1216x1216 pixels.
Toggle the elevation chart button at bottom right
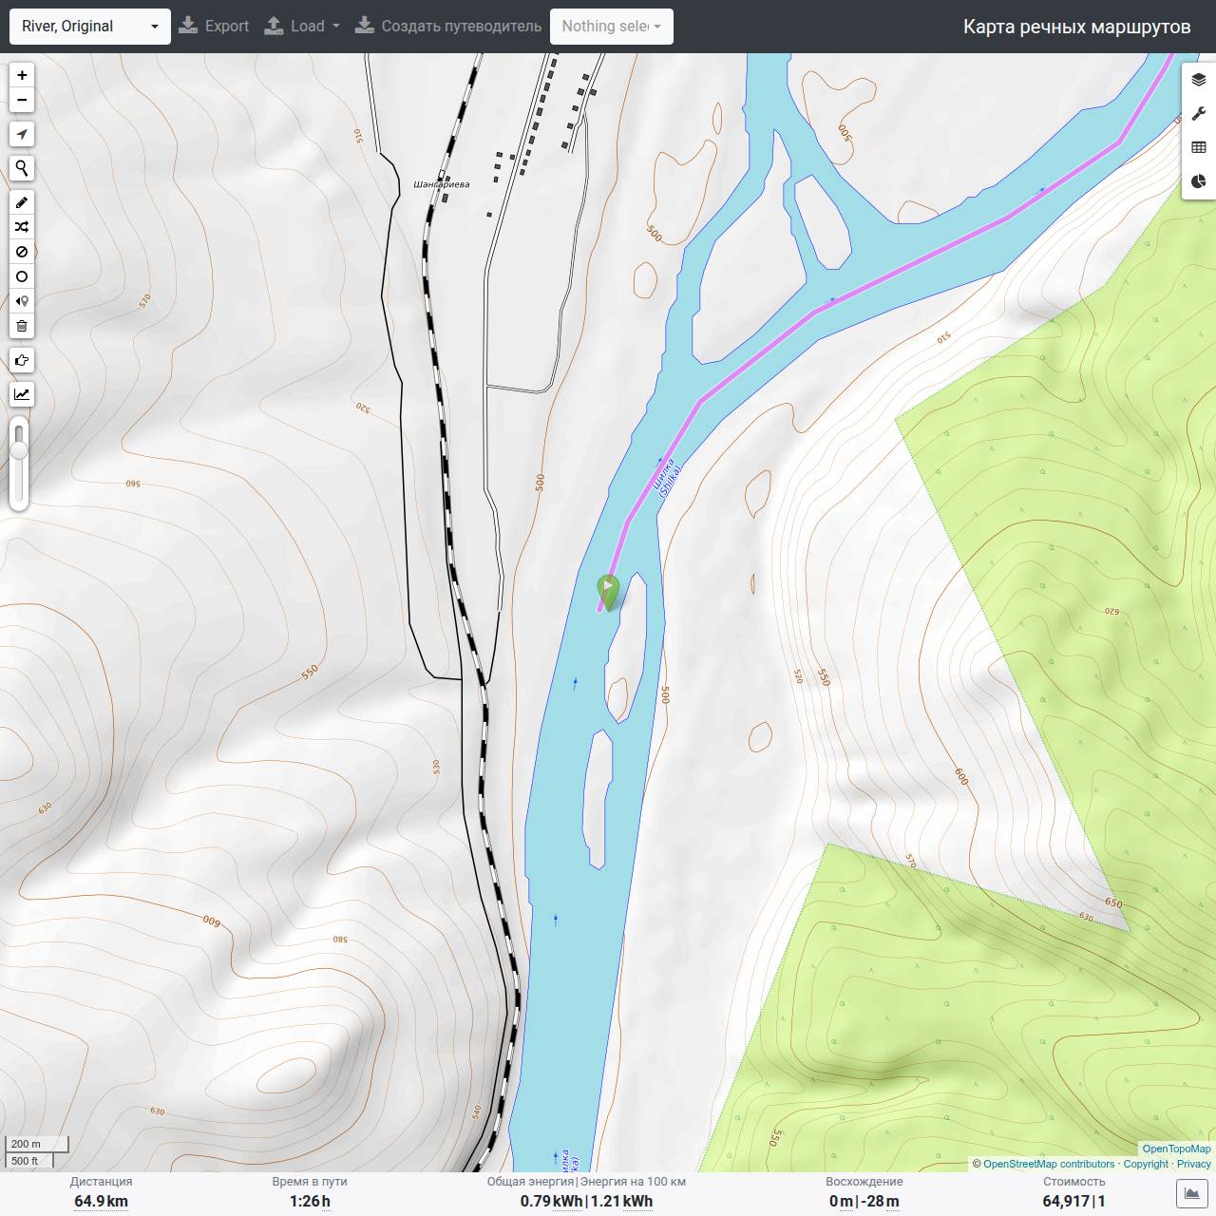point(1192,1193)
